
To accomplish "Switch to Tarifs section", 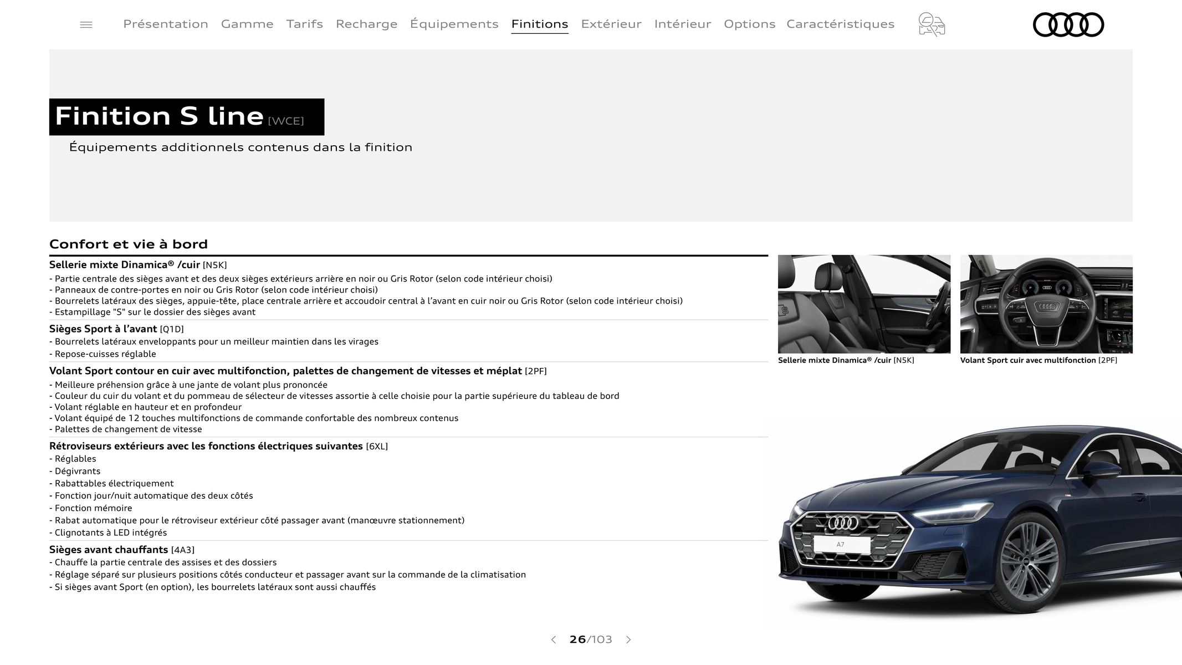I will pos(305,24).
